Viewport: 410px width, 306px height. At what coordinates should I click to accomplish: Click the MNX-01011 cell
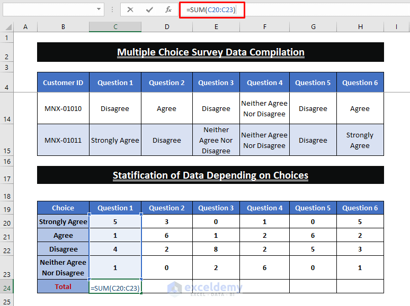pyautogui.click(x=63, y=140)
